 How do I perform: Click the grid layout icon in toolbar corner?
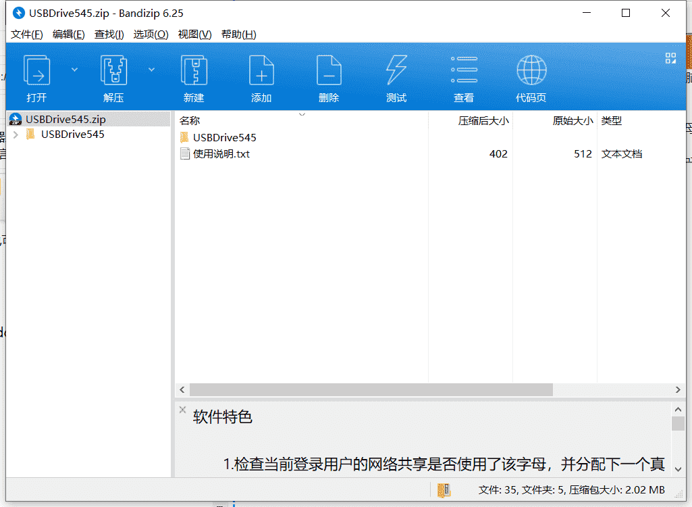(x=670, y=58)
